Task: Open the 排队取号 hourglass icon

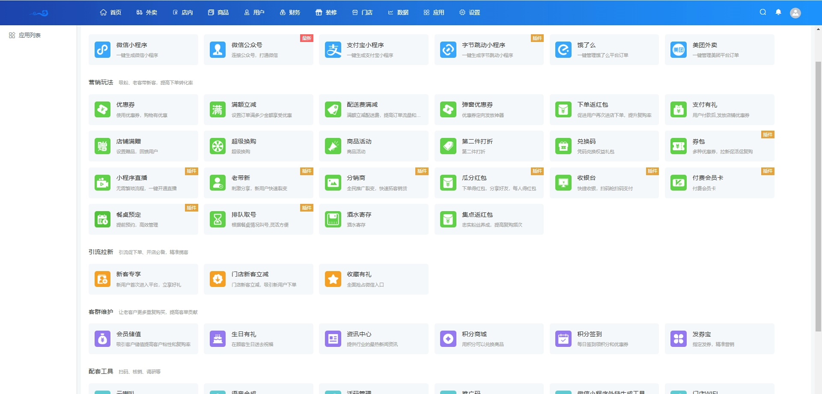Action: coord(217,219)
